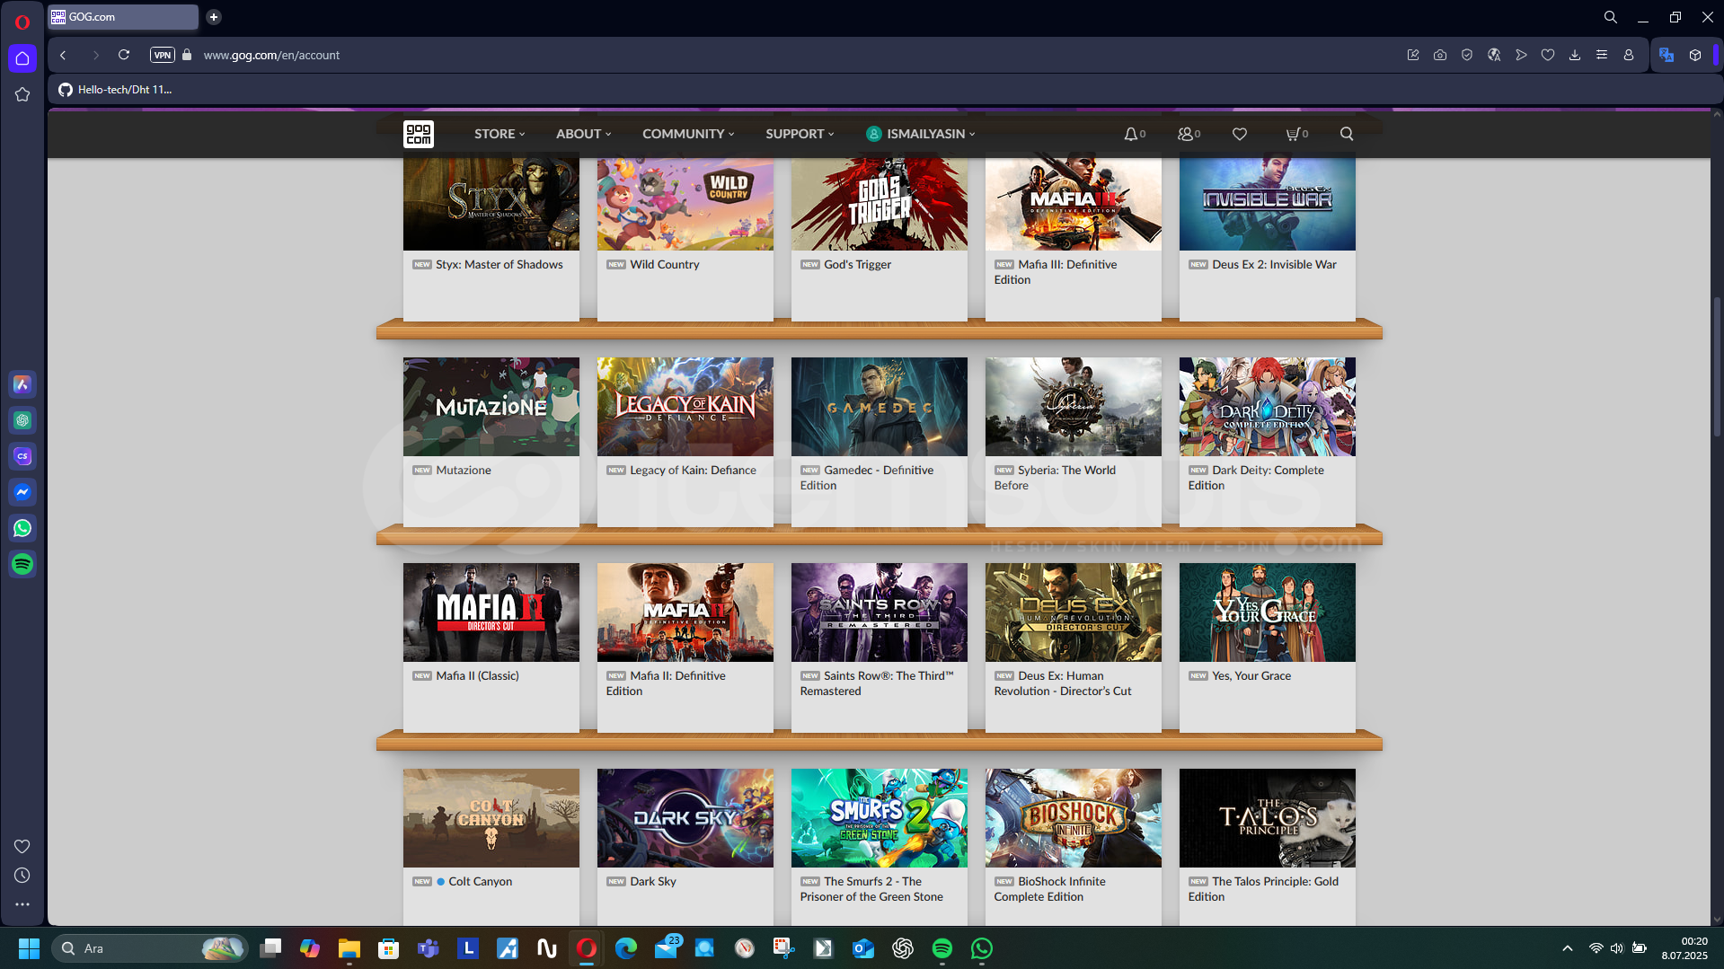This screenshot has width=1724, height=969.
Task: Select Mafia II (Classic) cover
Action: [x=491, y=612]
